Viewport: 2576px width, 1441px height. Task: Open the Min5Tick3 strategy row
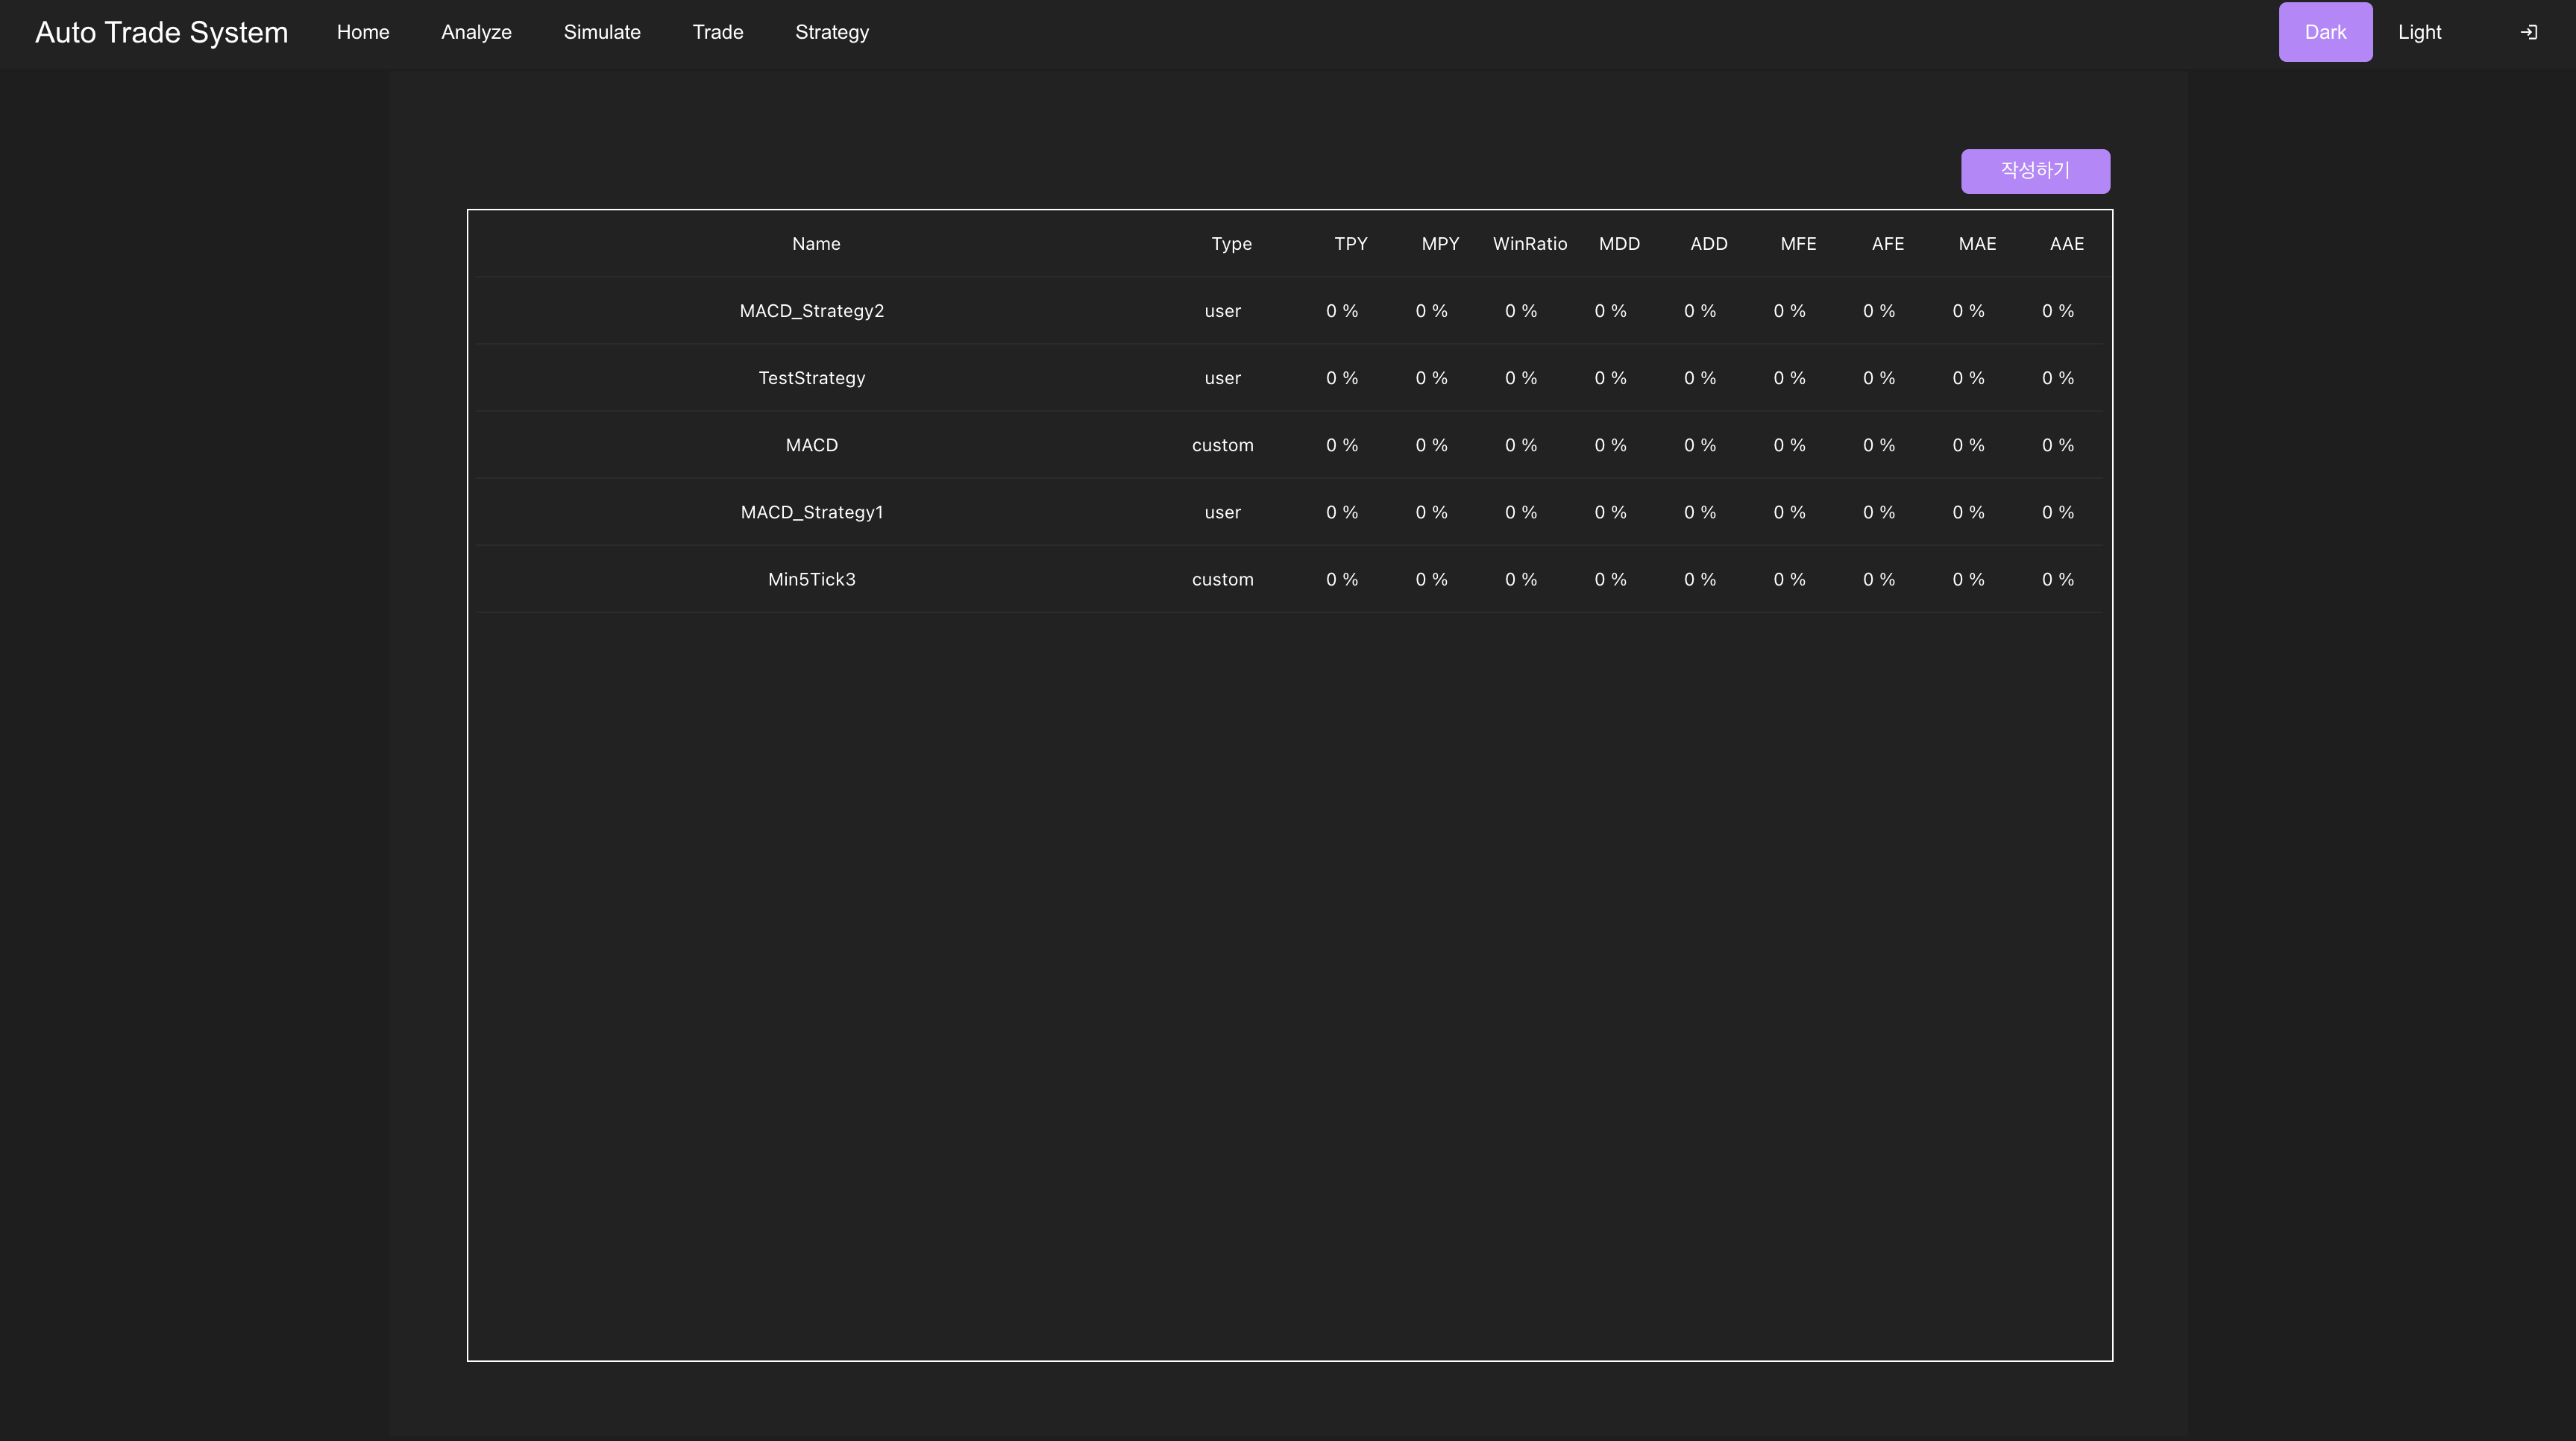[x=811, y=579]
